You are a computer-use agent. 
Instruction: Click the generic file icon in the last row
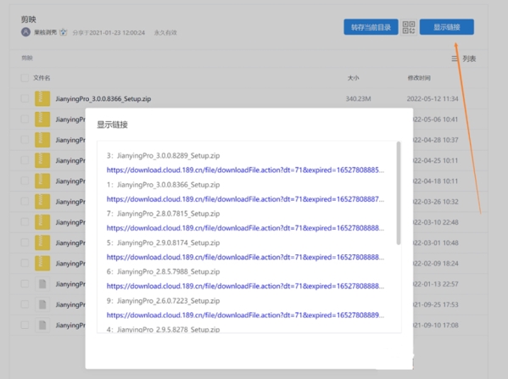[x=42, y=325]
